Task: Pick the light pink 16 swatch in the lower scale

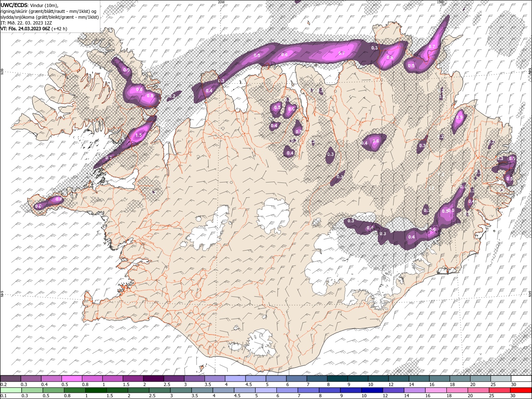Action: (436, 390)
